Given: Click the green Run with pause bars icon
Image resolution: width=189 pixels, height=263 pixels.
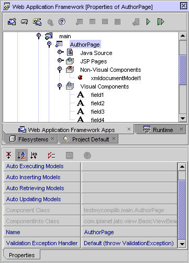Looking at the screenshot, I should [x=161, y=22].
